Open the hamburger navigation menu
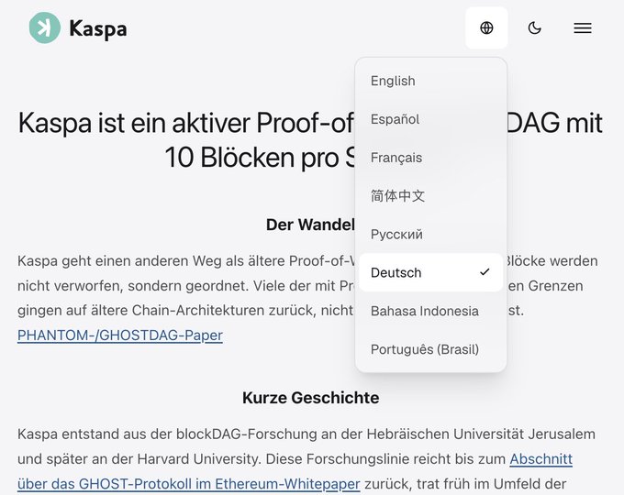 583,27
